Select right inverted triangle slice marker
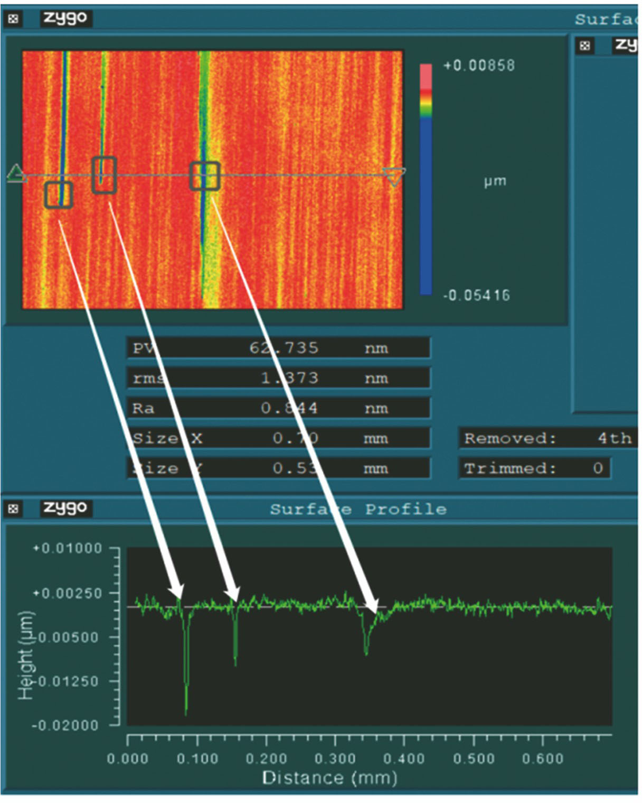The image size is (642, 803). (x=394, y=177)
